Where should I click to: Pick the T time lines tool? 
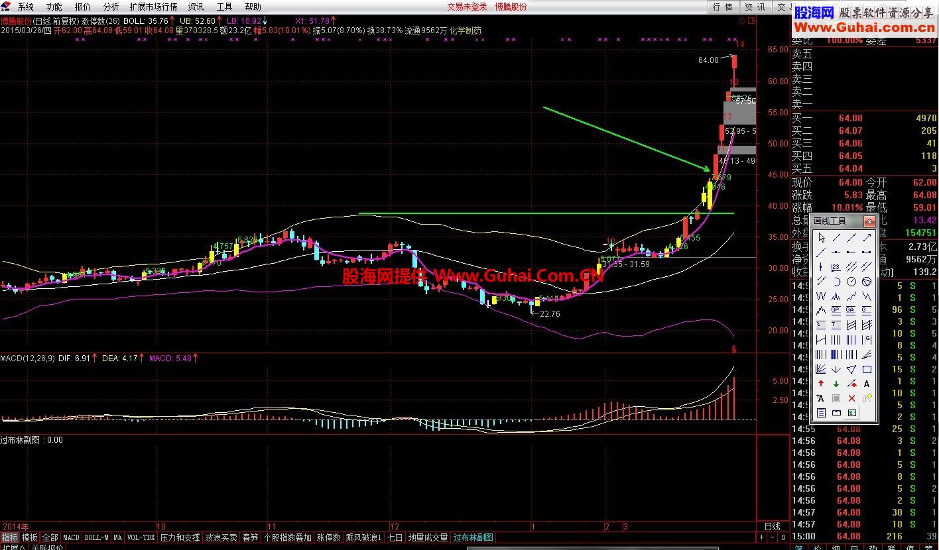(x=837, y=325)
